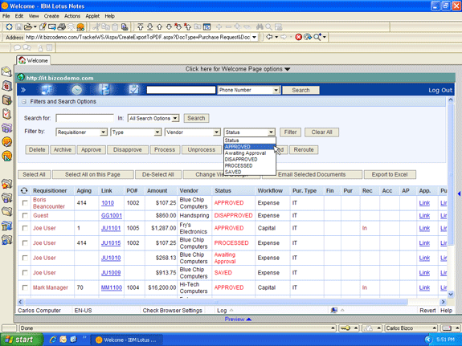Click the Internet Explorer quick launch icon
Screen dimensions: 462x346
(53, 340)
